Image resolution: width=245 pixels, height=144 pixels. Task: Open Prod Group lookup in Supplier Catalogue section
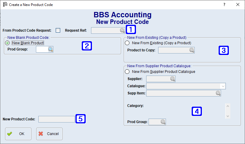coord(163,122)
